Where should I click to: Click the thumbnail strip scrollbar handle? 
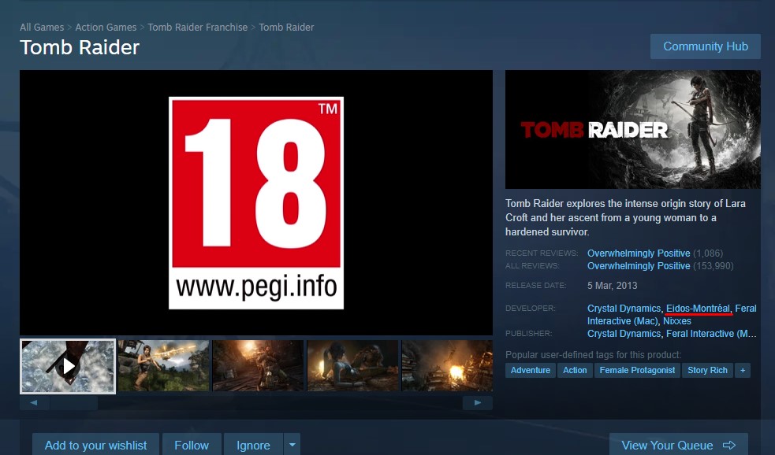(73, 403)
